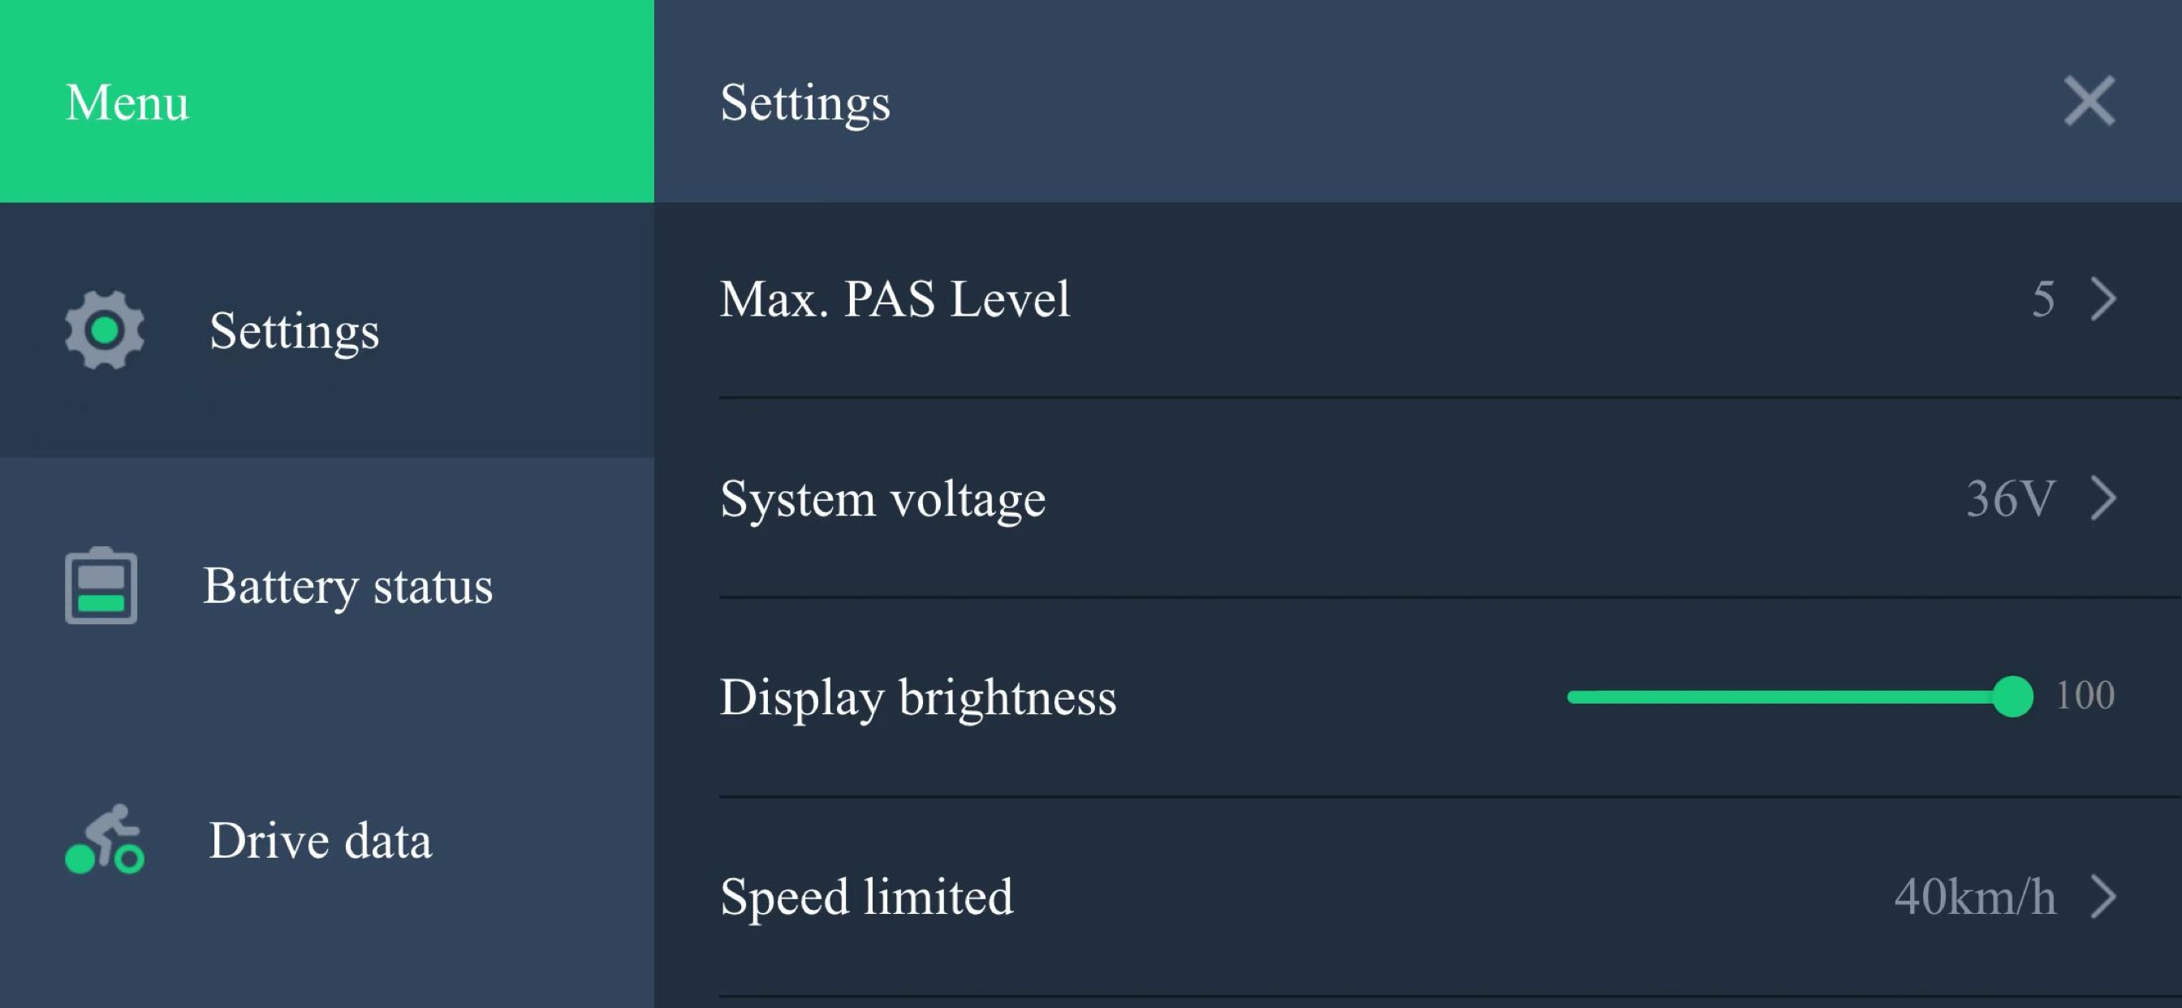Click the Display brightness label
2182x1008 pixels.
[x=918, y=697]
